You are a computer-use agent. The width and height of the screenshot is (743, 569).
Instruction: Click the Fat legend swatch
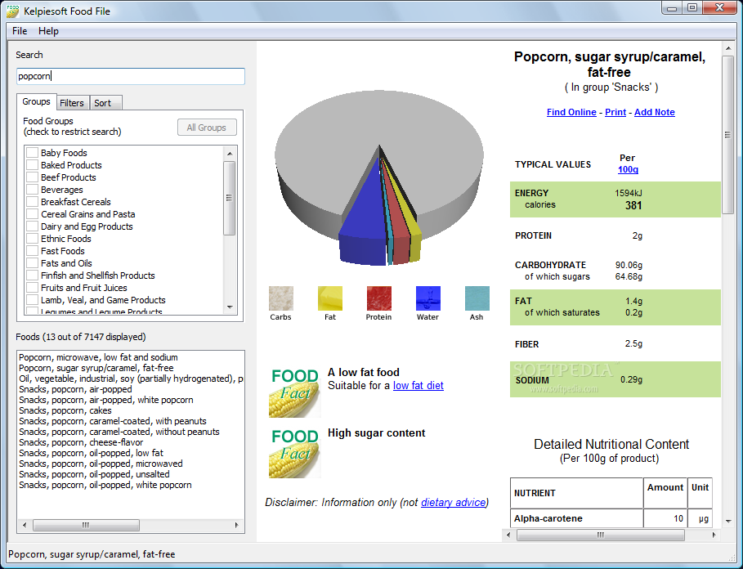(x=329, y=298)
